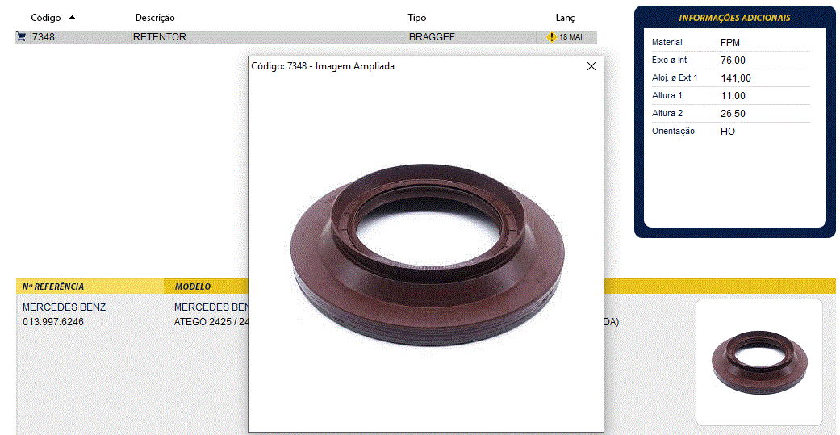
Task: Click the yellow warning icon beside 18 MAI
Action: click(552, 37)
